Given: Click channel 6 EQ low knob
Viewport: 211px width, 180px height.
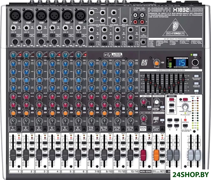Looking at the screenshot, I should coord(78,88).
